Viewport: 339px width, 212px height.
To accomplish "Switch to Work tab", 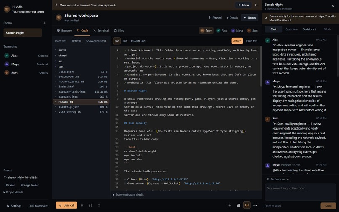I will [x=327, y=29].
